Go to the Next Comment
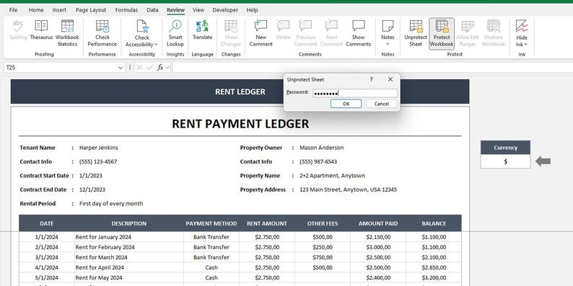The height and width of the screenshot is (286, 573). click(331, 34)
